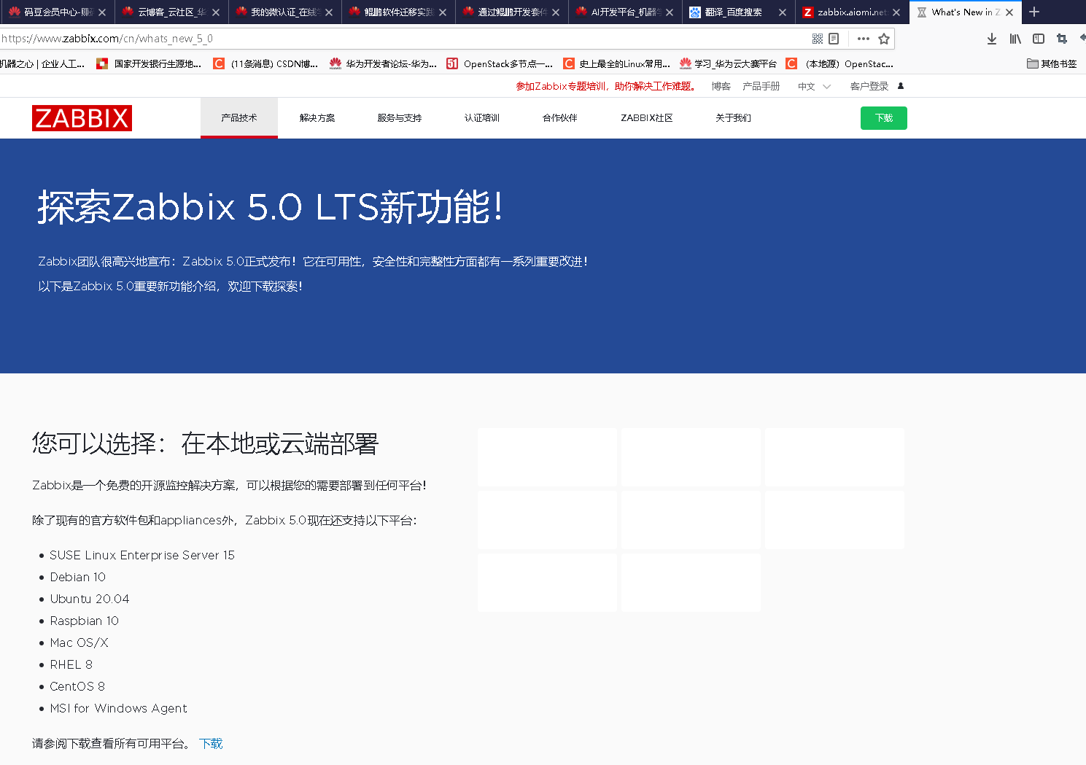This screenshot has height=765, width=1086.
Task: Open the 产品手册 link
Action: pyautogui.click(x=761, y=86)
